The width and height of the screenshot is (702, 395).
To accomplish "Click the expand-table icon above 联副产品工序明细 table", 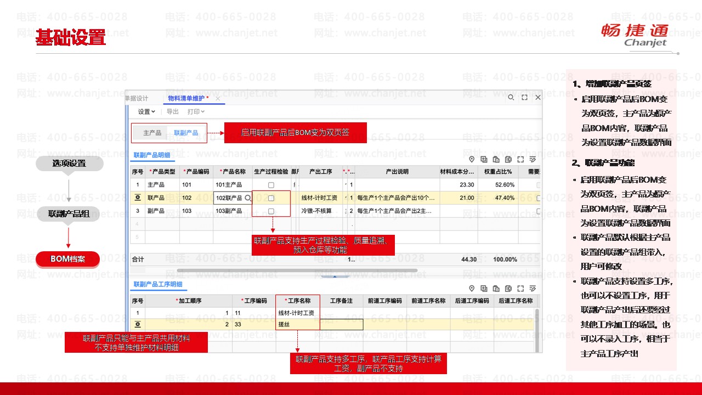I will pos(520,289).
